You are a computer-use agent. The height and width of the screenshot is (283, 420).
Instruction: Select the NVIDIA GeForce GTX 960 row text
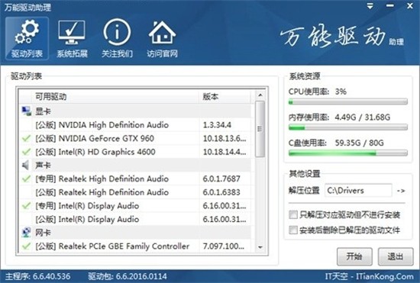(95, 139)
